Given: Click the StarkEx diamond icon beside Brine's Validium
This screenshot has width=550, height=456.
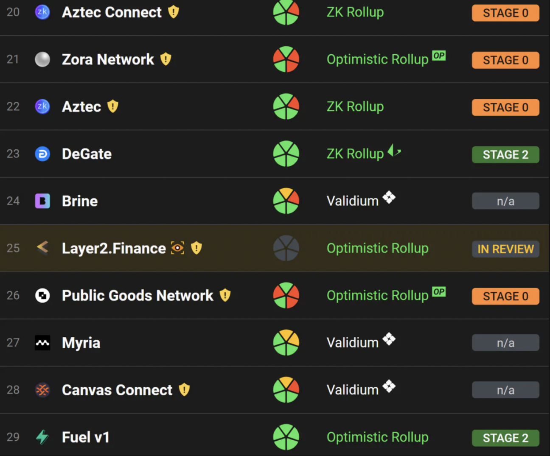Looking at the screenshot, I should pos(389,197).
